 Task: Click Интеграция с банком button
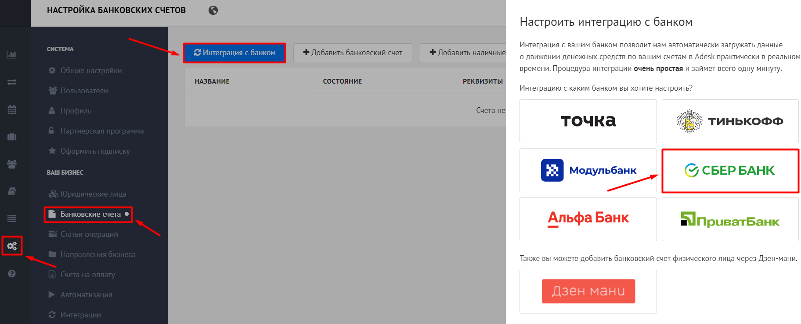(235, 53)
